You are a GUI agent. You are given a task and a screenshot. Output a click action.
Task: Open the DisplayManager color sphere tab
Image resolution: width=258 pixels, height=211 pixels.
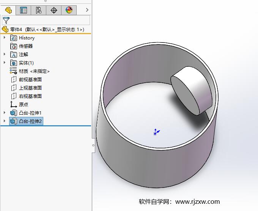pos(69,10)
